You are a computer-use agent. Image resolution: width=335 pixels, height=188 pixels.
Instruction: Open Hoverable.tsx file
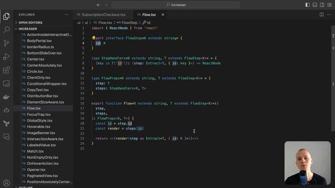38,127
